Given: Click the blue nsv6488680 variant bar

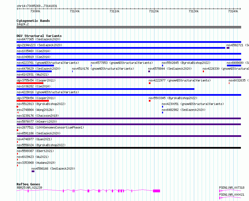Looking at the screenshot, I should click(234, 66).
